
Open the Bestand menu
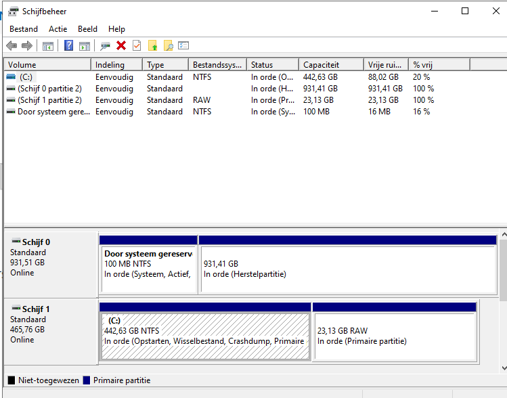24,29
